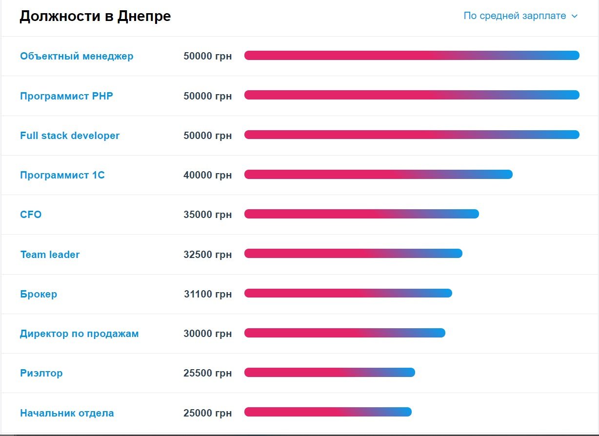This screenshot has width=599, height=436.
Task: Click the 'Должности в Днепре' heading
Action: pos(95,17)
